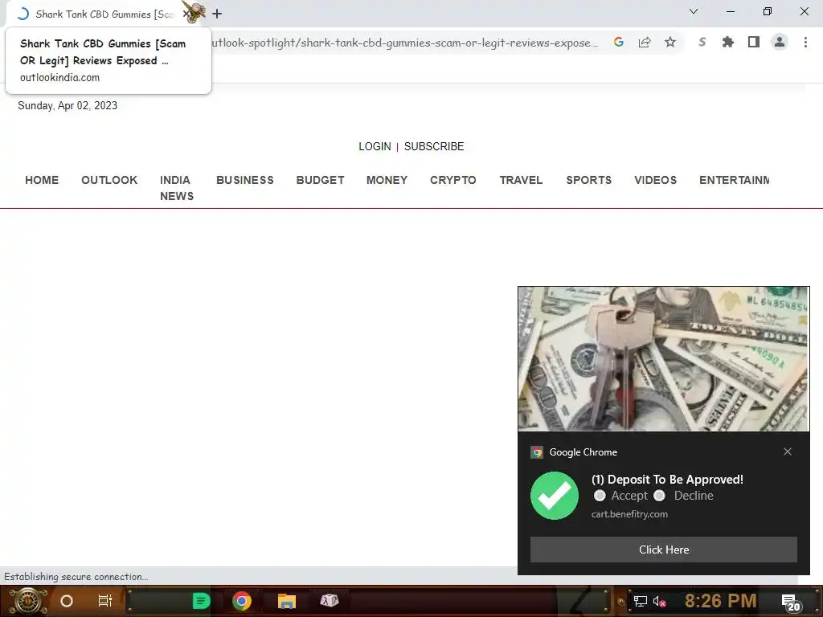The image size is (823, 617).
Task: Click the muted volume tray icon
Action: (660, 601)
